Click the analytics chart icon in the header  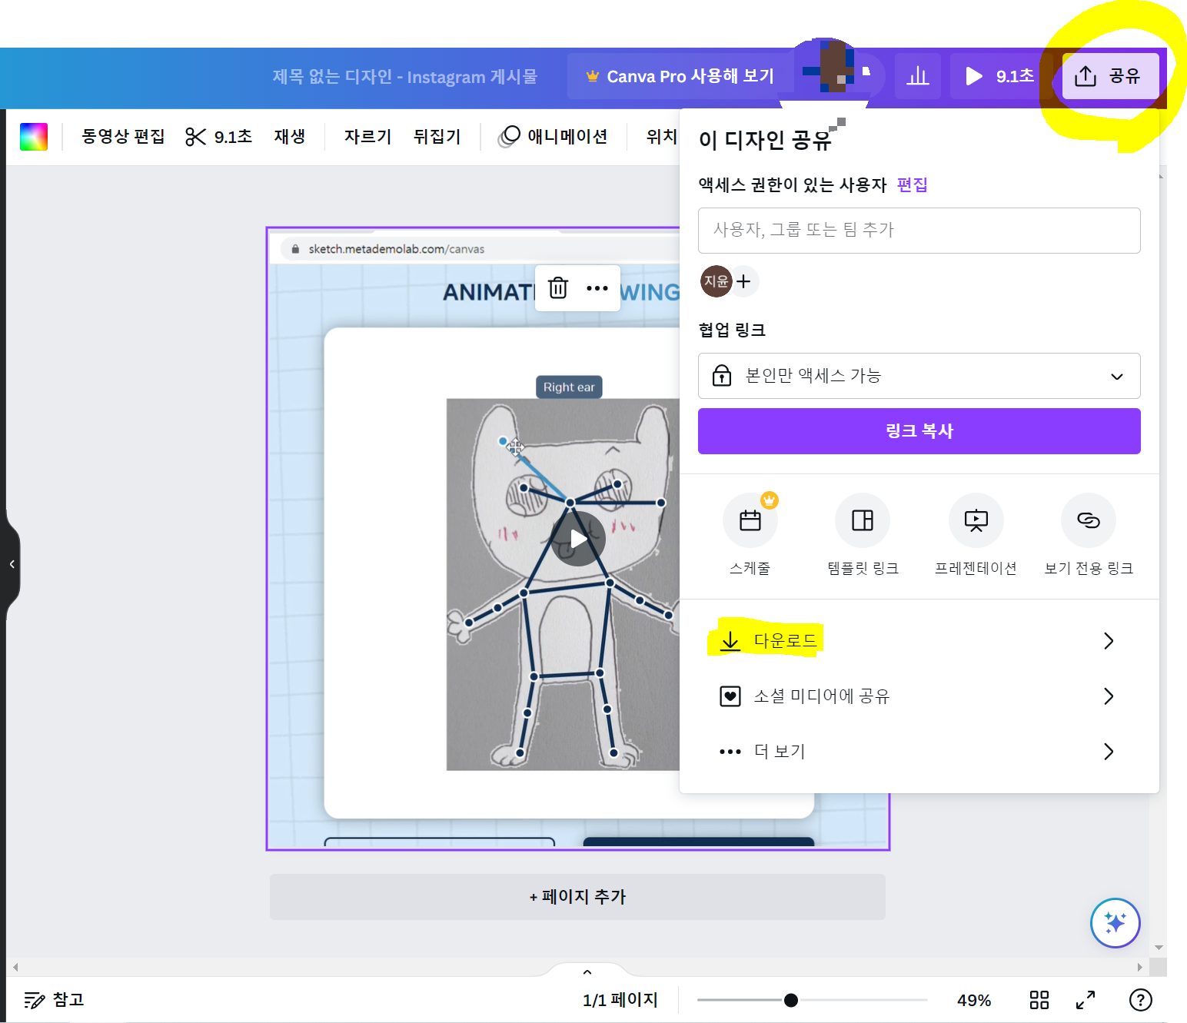[918, 76]
